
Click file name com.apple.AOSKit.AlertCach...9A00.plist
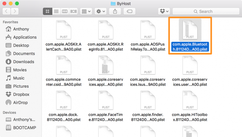pos(64,47)
